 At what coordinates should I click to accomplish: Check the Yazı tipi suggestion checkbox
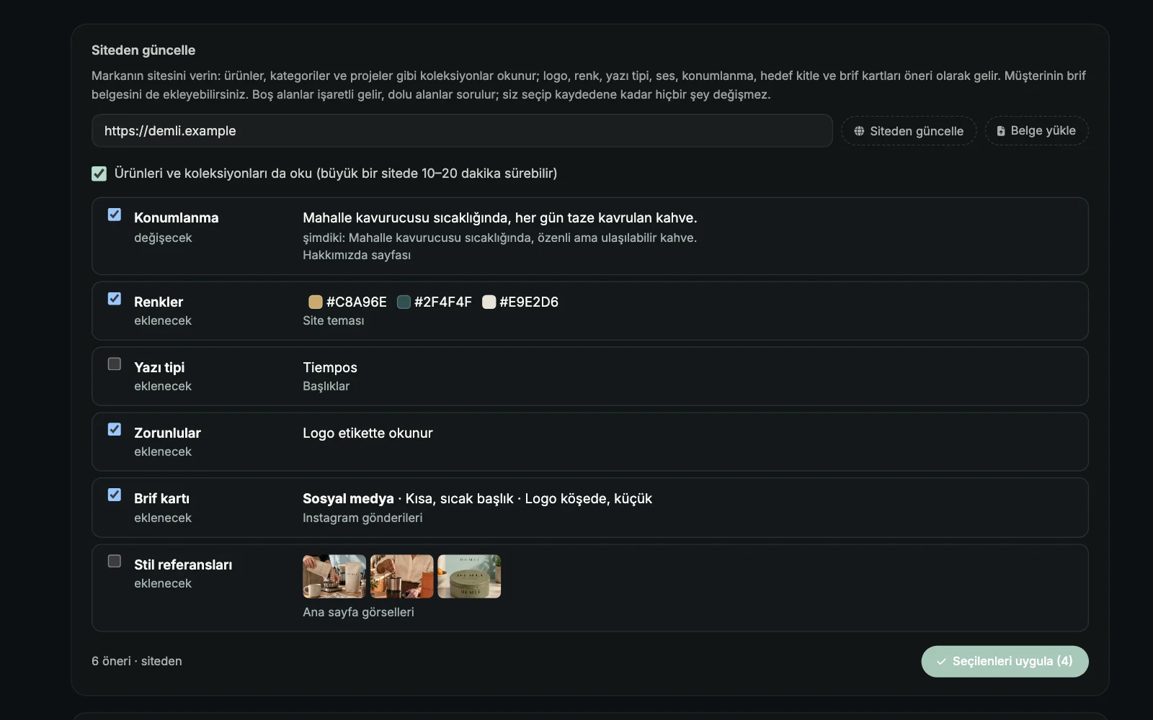[x=115, y=364]
